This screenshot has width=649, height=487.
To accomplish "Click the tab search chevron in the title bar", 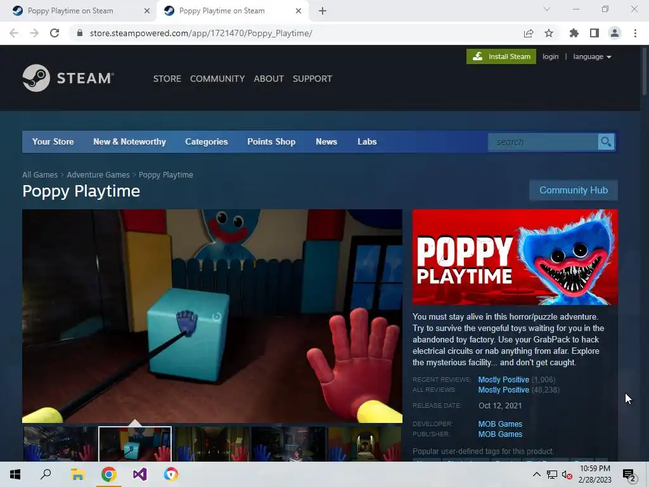I will (x=547, y=9).
